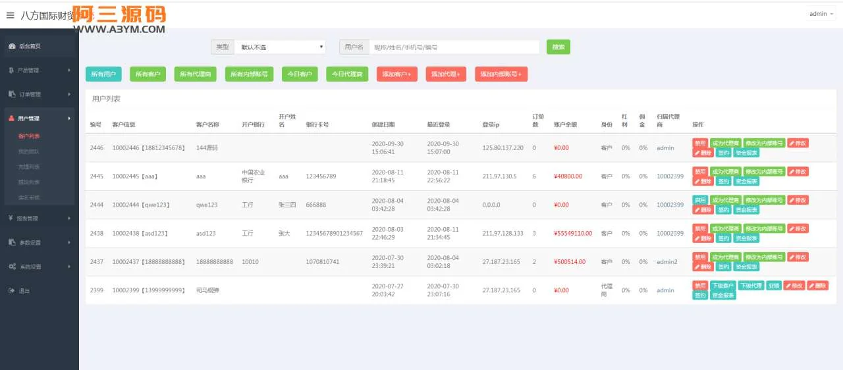The height and width of the screenshot is (370, 843).
Task: Click pencil 删除 button for user 2445
Action: click(x=703, y=181)
